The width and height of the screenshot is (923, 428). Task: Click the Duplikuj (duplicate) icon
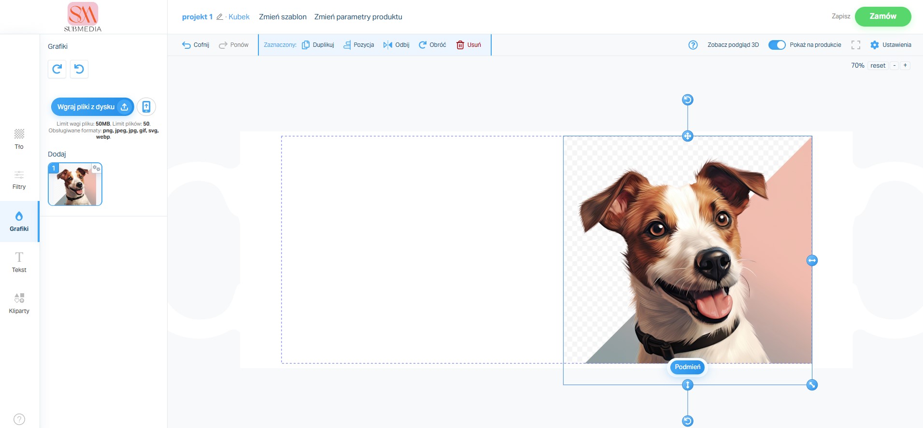pyautogui.click(x=306, y=45)
